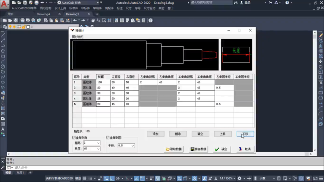Click the 清空 clear button
The image size is (324, 182).
click(200, 134)
